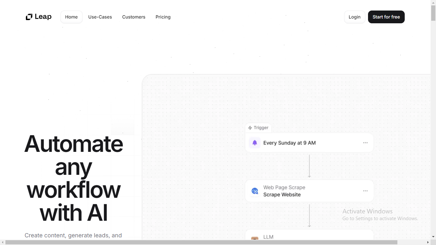Click the Login button

354,17
